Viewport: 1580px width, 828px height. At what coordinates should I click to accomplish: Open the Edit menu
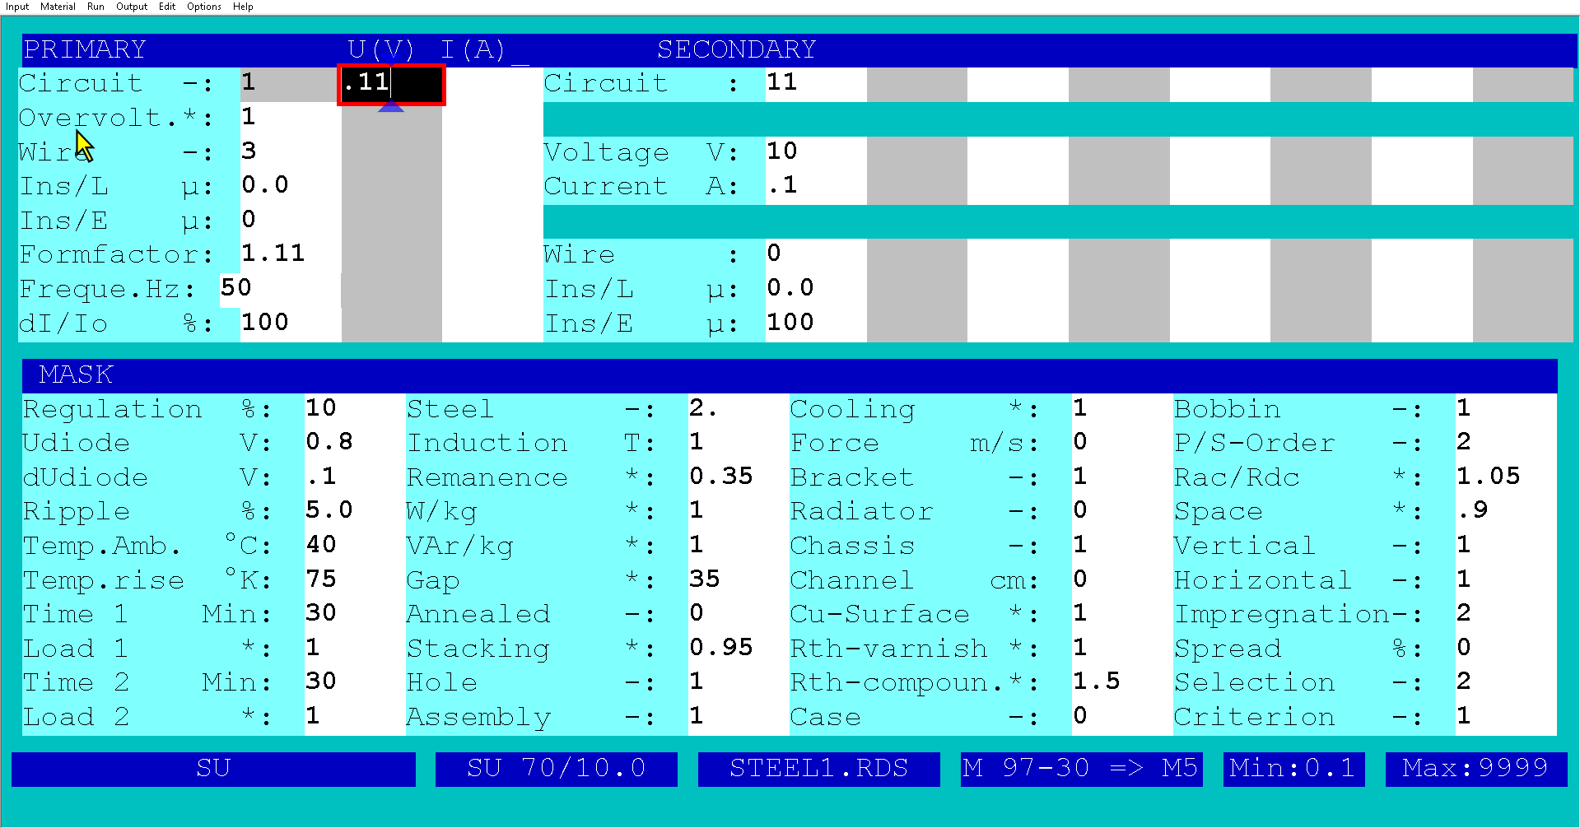[x=166, y=7]
